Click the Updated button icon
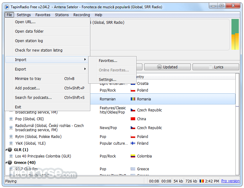 coord(159,67)
